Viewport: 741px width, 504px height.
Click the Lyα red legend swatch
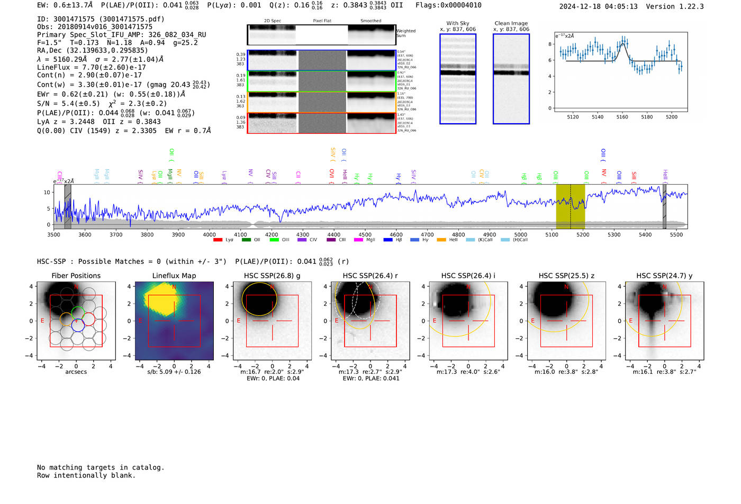(x=218, y=240)
